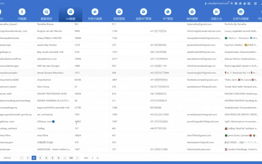Image resolution: width=262 pixels, height=164 pixels.
Task: Open the 外贸大数据 globe module
Action: click(x=95, y=14)
